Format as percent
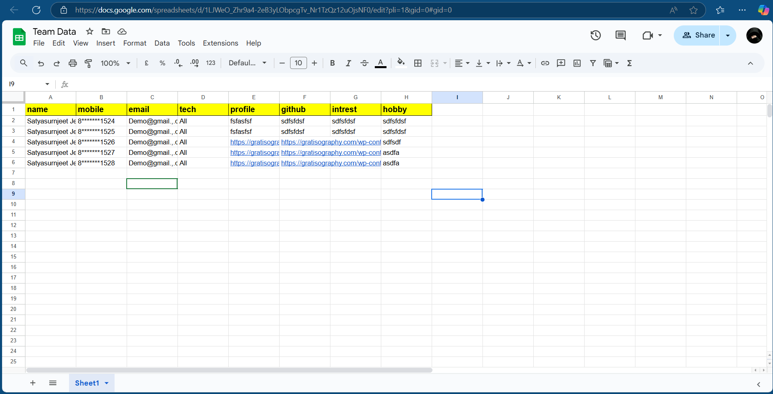Image resolution: width=773 pixels, height=394 pixels. [x=162, y=63]
